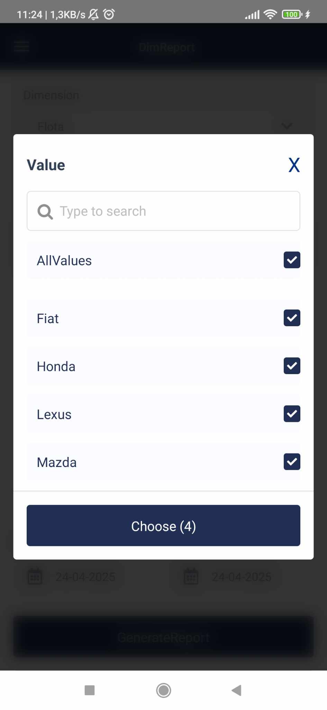Screen dimensions: 327x710
Task: Tap the Wi-Fi status icon
Action: [x=270, y=15]
